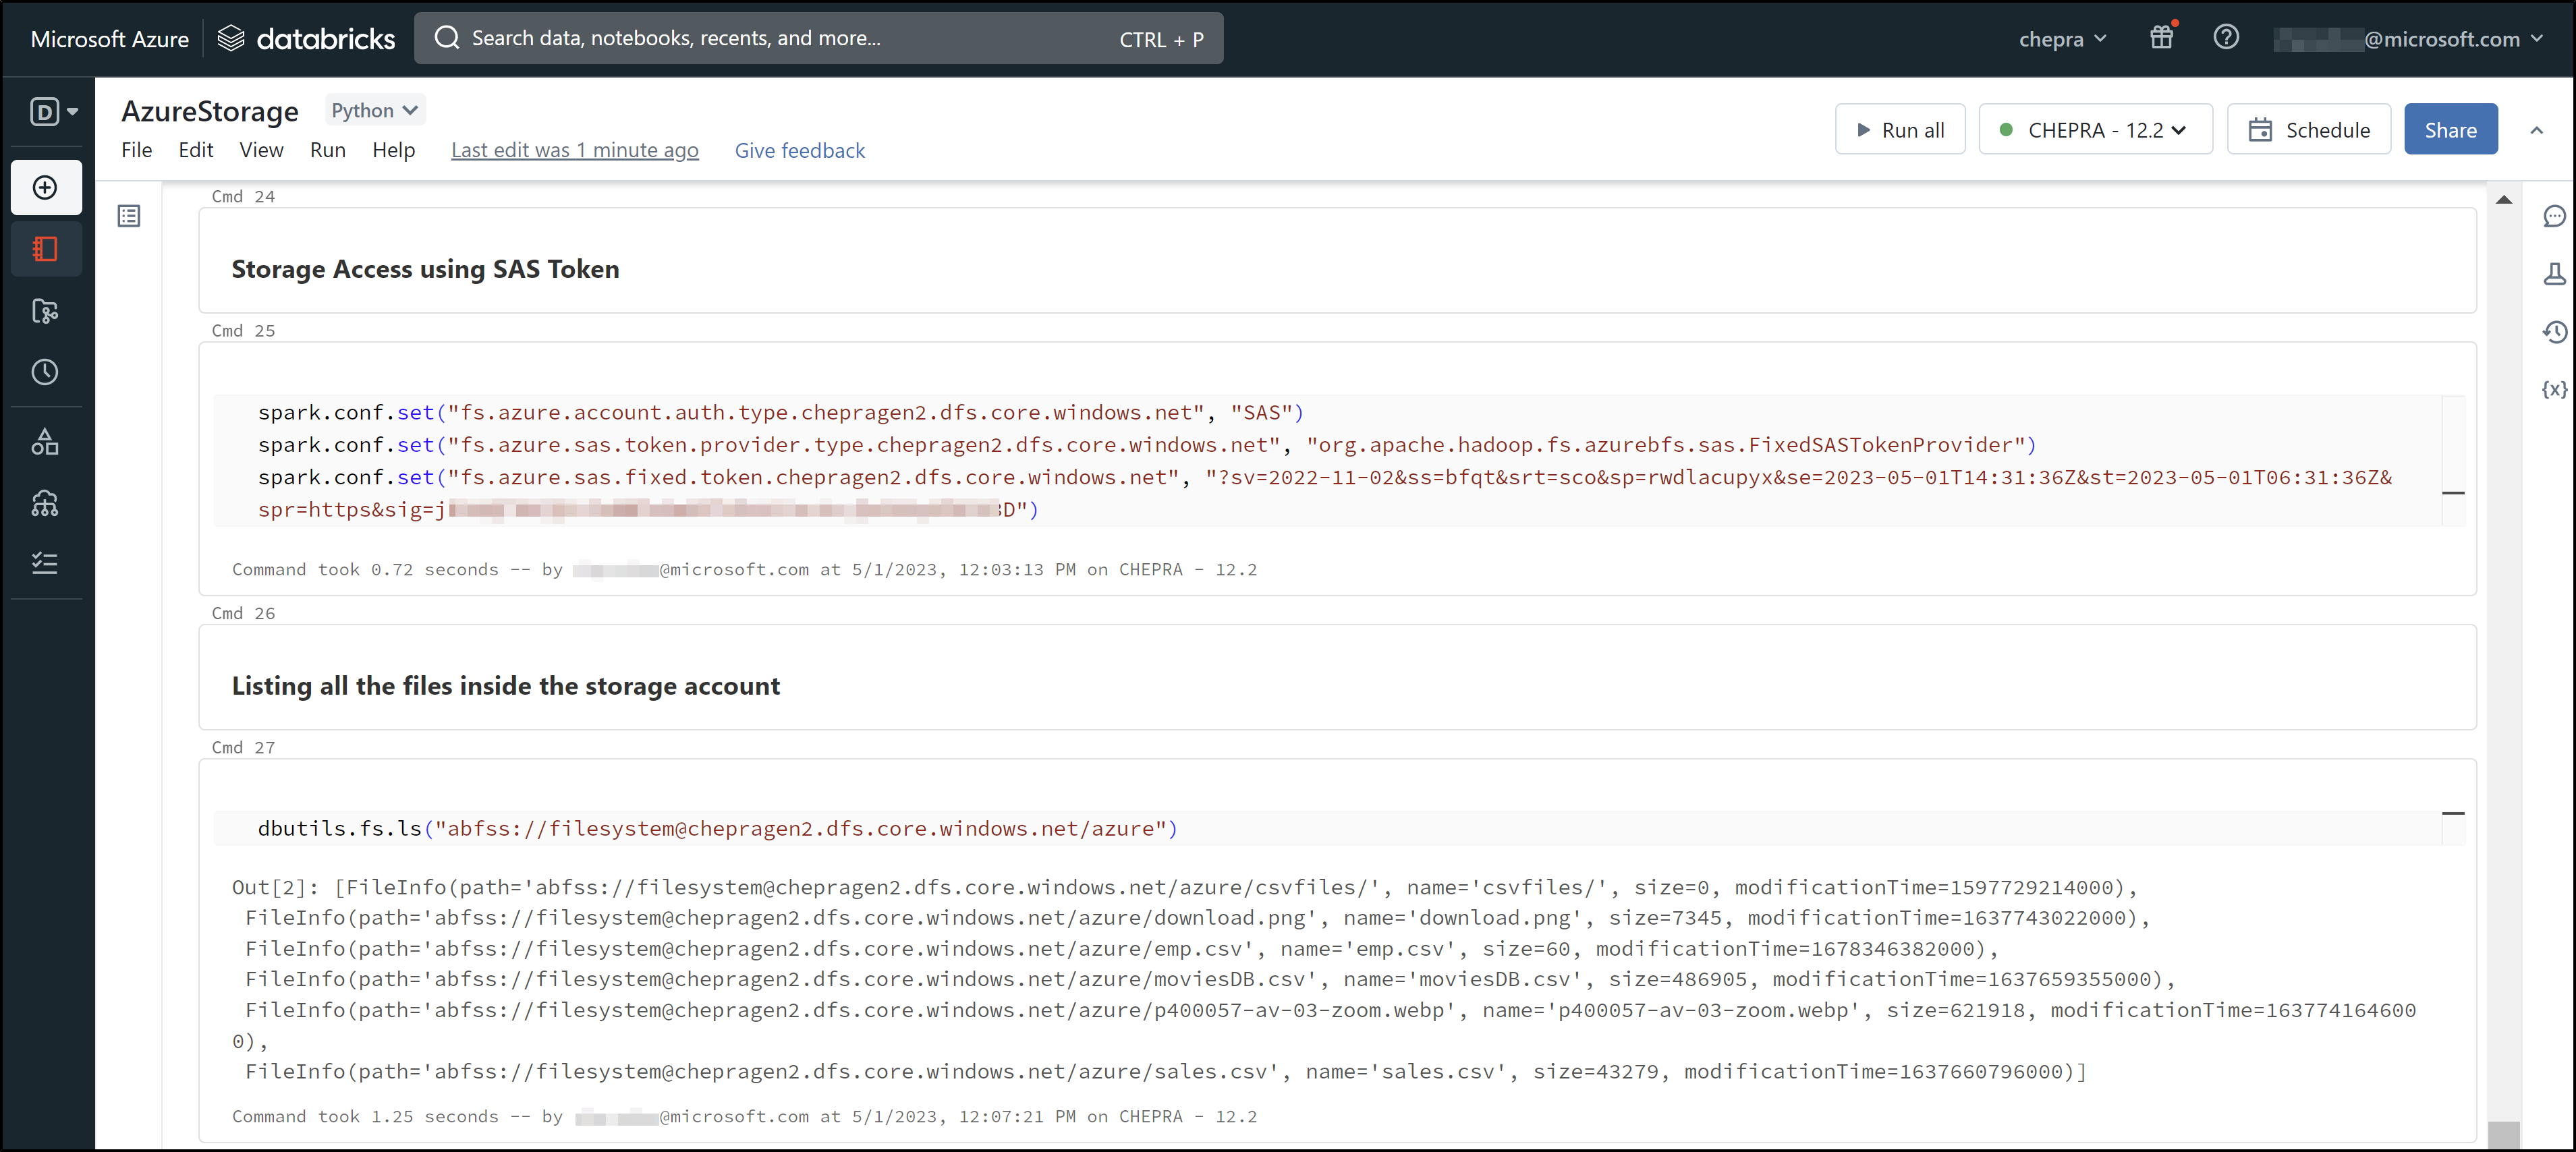This screenshot has width=2576, height=1152.
Task: Open the Python language dropdown
Action: (x=374, y=110)
